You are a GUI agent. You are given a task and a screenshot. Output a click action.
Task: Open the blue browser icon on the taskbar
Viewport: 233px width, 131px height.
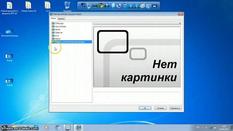tap(58, 128)
